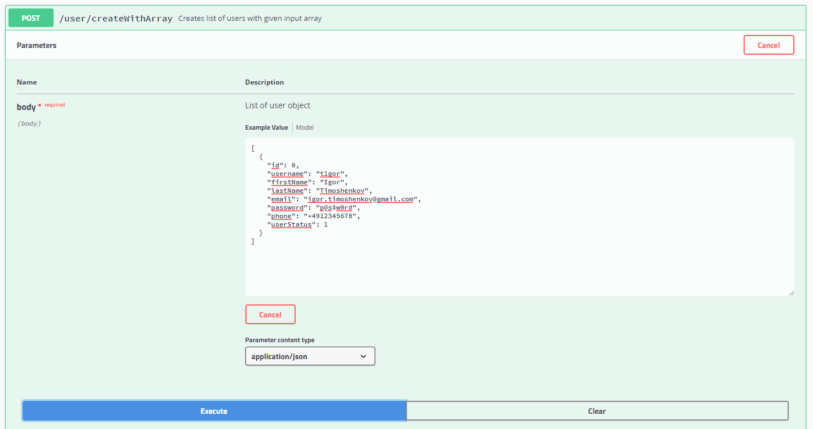Click the Clear button
The image size is (813, 429).
click(x=597, y=411)
